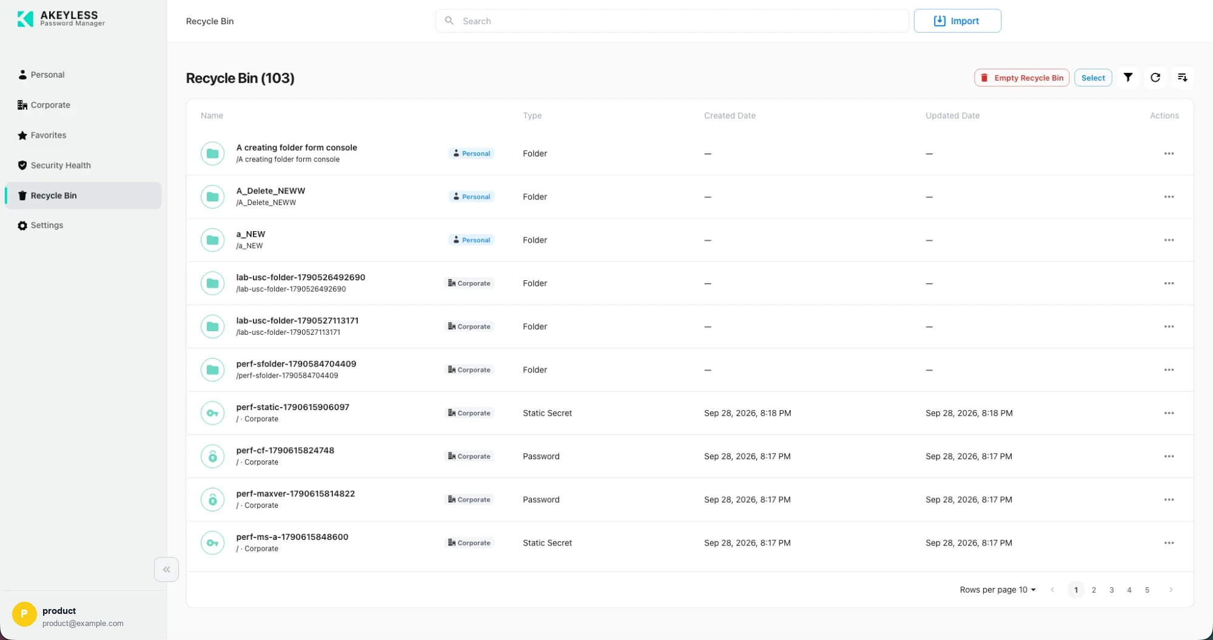Go to page 2

1094,590
